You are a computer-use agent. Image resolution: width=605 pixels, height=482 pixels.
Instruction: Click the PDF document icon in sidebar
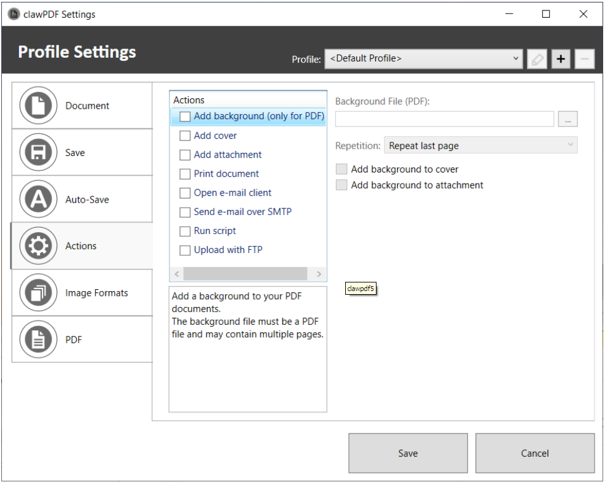click(x=38, y=340)
